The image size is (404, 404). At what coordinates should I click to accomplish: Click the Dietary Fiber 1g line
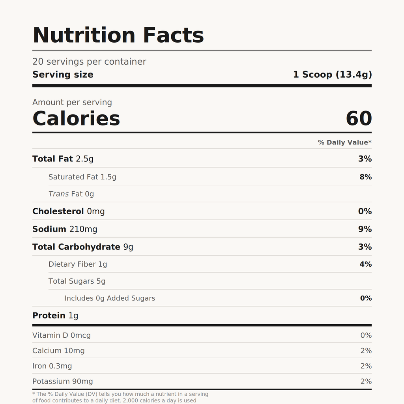pos(78,264)
